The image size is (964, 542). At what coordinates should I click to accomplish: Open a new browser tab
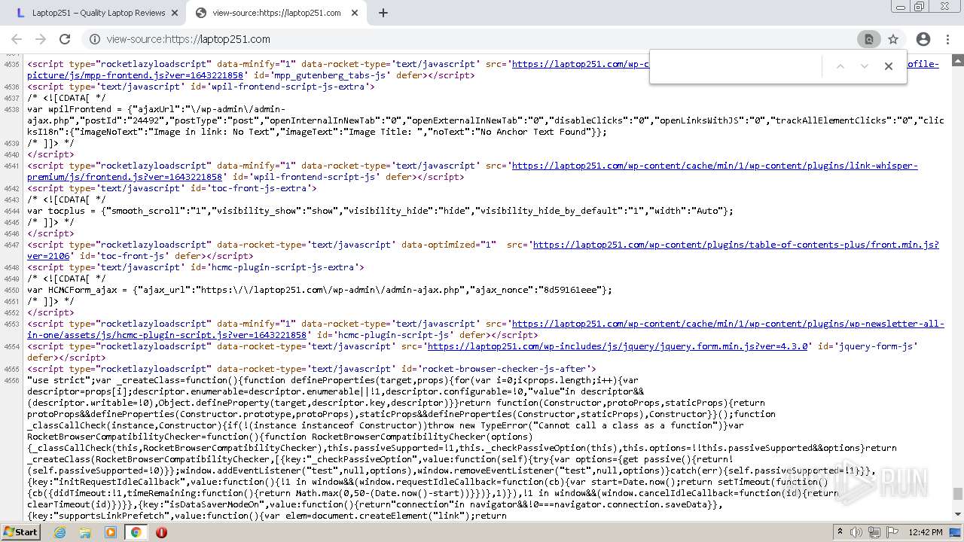(x=383, y=13)
